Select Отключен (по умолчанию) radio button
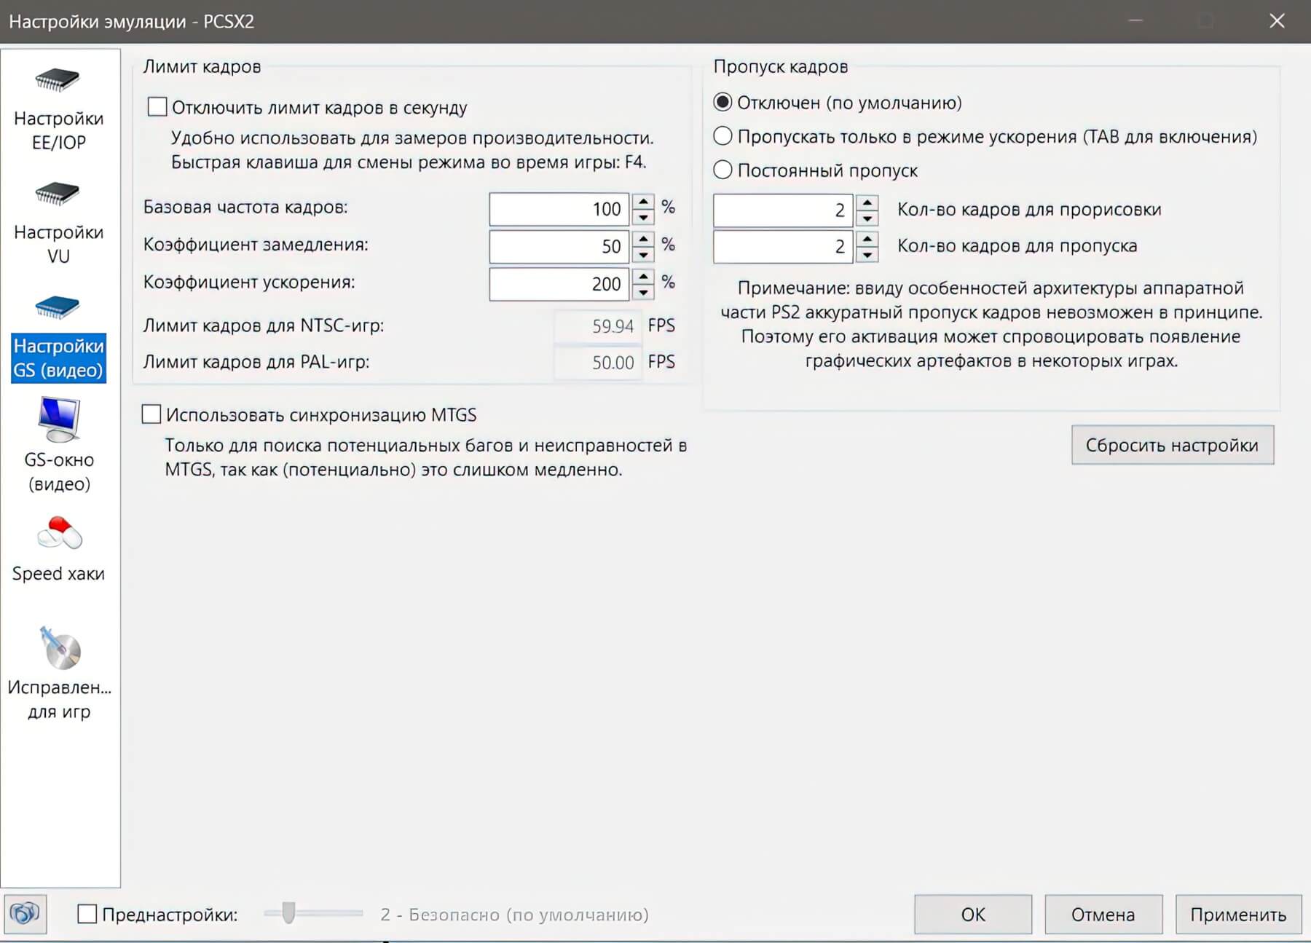Screen dimensions: 1311x943 723,103
